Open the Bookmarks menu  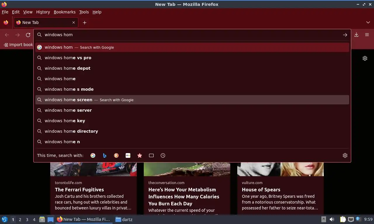pos(65,12)
